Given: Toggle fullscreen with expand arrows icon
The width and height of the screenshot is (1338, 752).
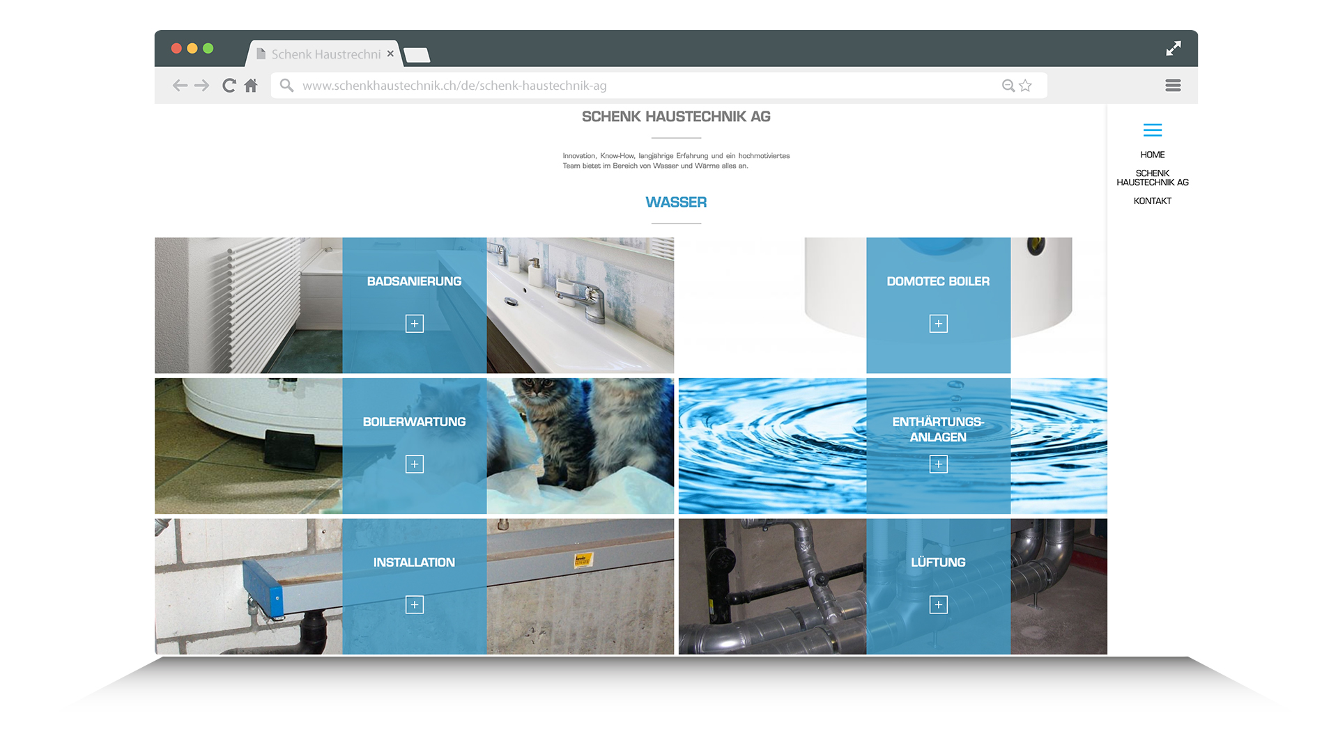Looking at the screenshot, I should 1174,48.
